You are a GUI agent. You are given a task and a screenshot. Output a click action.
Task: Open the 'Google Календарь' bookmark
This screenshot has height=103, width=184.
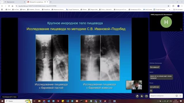coord(160,9)
